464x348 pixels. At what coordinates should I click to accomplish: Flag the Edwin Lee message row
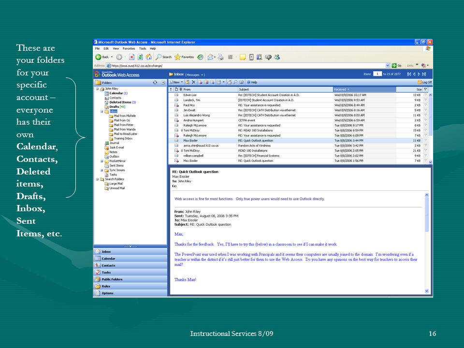point(425,95)
